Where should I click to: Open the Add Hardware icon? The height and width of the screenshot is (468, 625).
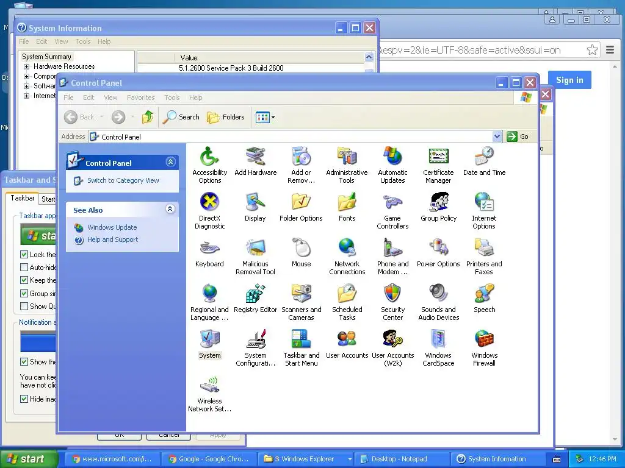[256, 161]
